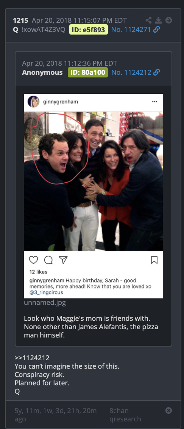Click the right arrow circle icon
The height and width of the screenshot is (429, 184).
(x=169, y=20)
